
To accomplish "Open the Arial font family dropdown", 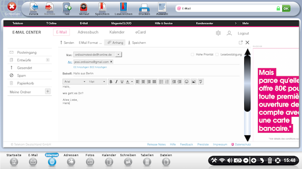I will coord(74,81).
